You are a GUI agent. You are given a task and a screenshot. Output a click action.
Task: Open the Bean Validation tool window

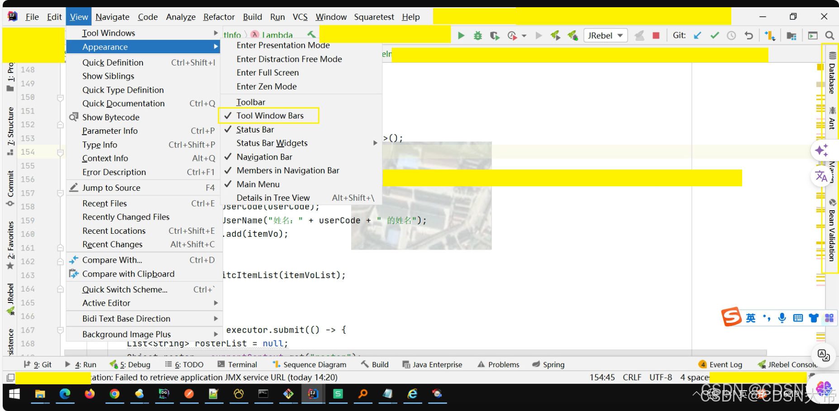point(833,235)
